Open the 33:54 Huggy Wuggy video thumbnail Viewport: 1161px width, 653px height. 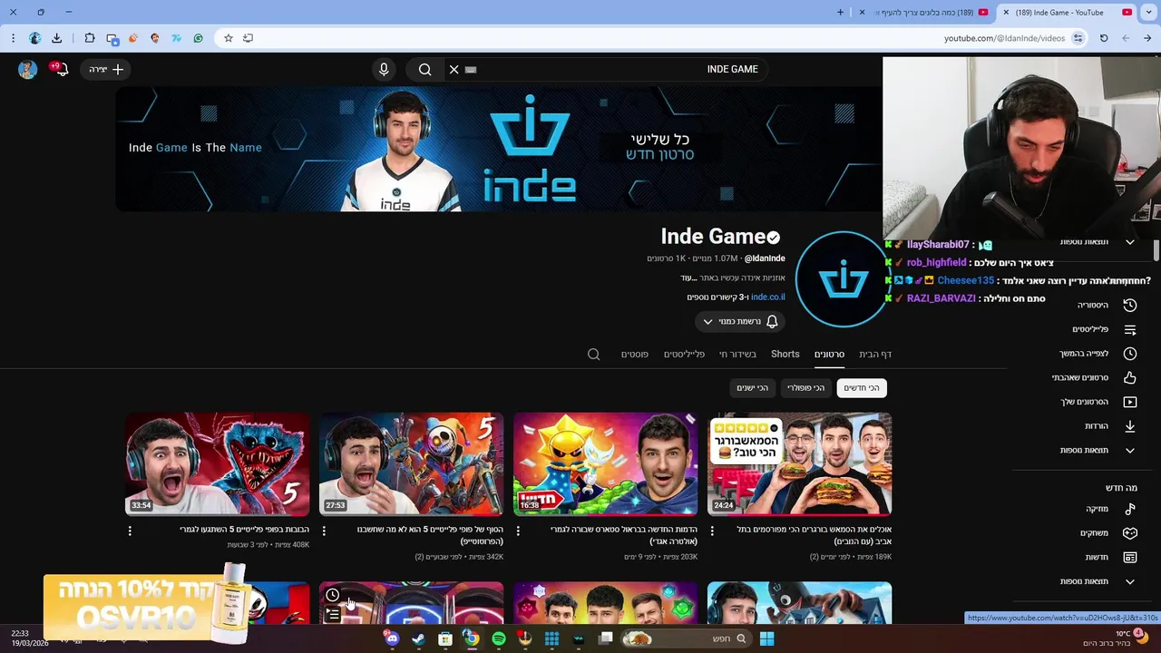217,463
